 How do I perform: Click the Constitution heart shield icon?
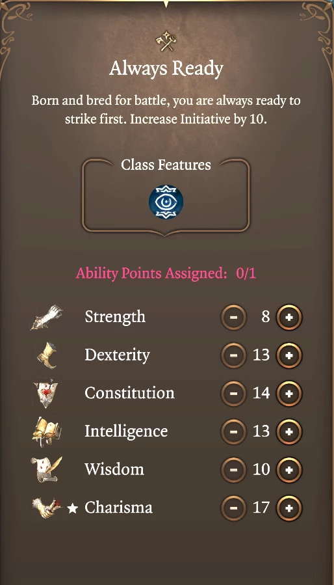pos(45,394)
